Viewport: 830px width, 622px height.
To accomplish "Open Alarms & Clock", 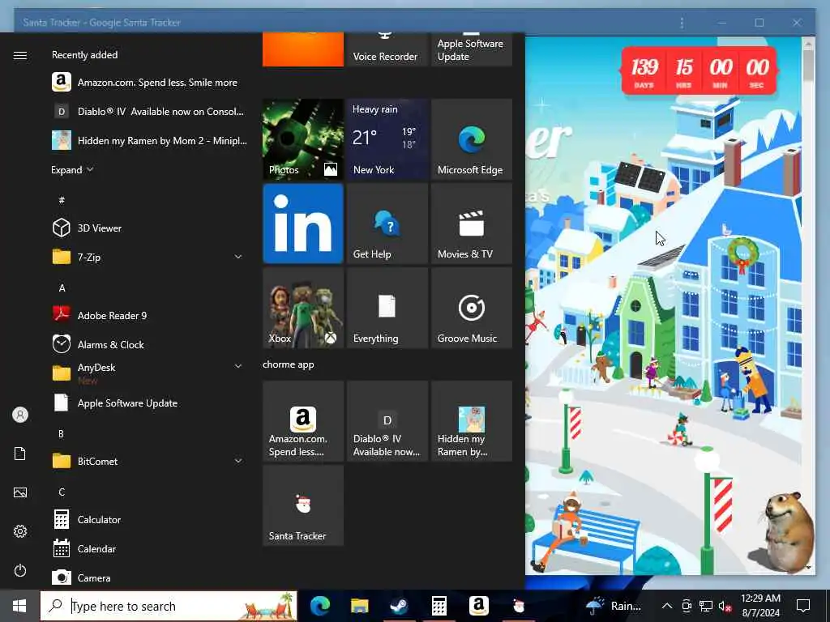I will point(150,344).
